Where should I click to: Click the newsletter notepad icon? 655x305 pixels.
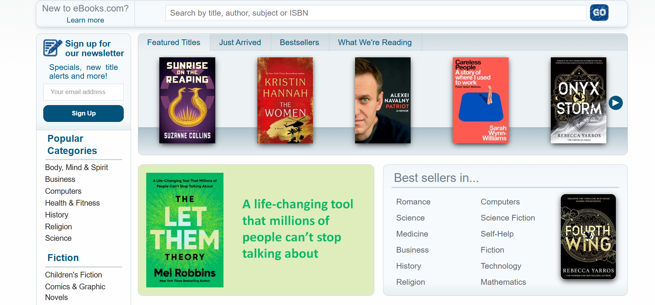pos(52,48)
